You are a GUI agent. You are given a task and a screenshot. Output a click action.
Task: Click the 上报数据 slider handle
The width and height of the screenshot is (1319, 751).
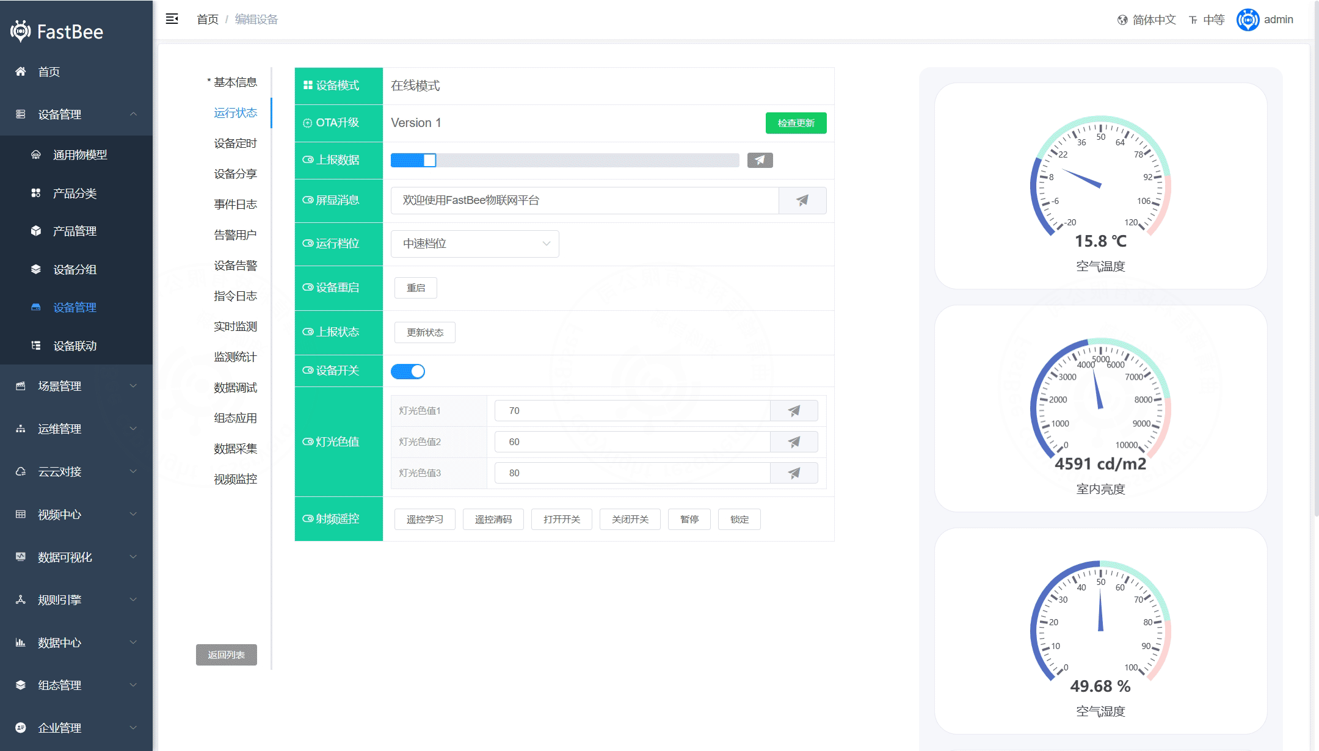430,160
